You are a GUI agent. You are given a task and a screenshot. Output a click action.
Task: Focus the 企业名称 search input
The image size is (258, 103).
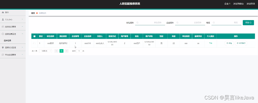[x=190, y=23]
